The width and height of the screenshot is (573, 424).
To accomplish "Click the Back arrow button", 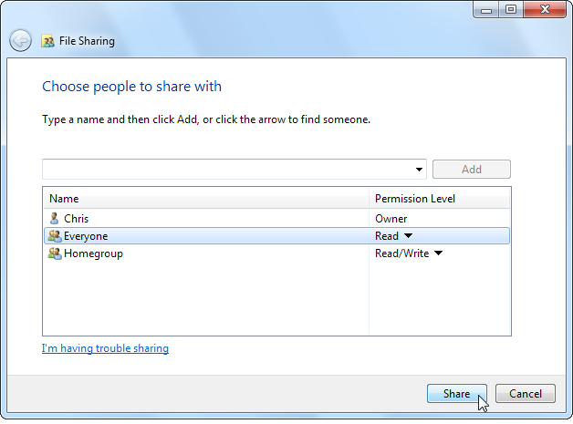I will [20, 41].
